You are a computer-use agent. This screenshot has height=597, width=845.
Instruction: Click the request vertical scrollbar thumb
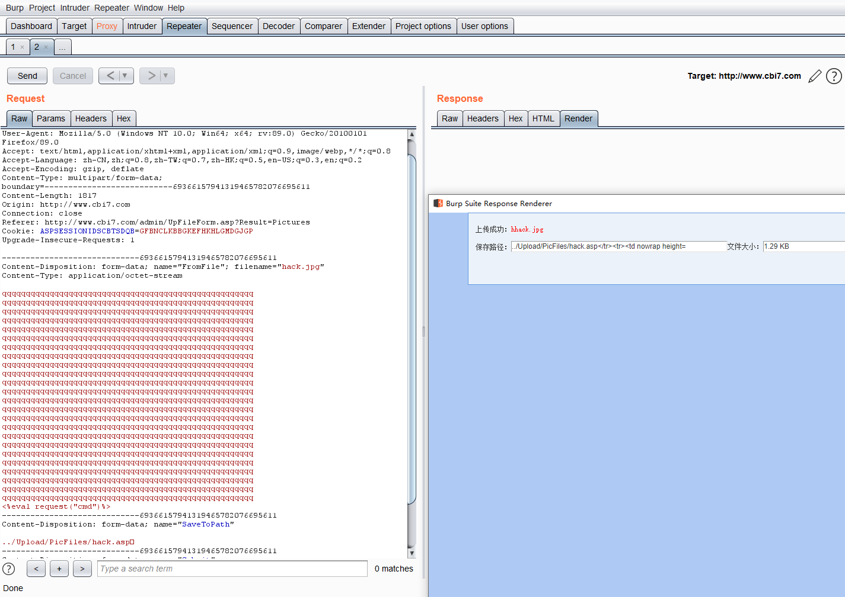coord(412,329)
